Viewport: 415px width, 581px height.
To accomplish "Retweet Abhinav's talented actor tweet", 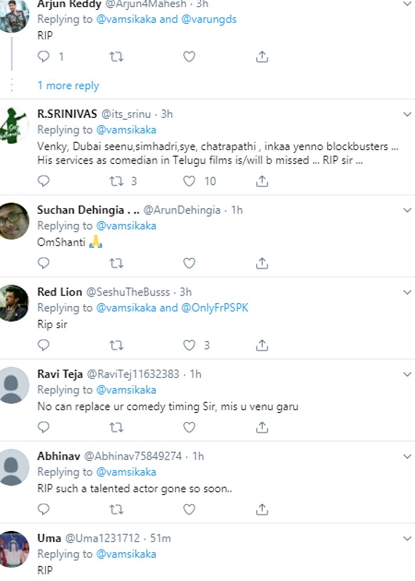I will tap(116, 510).
